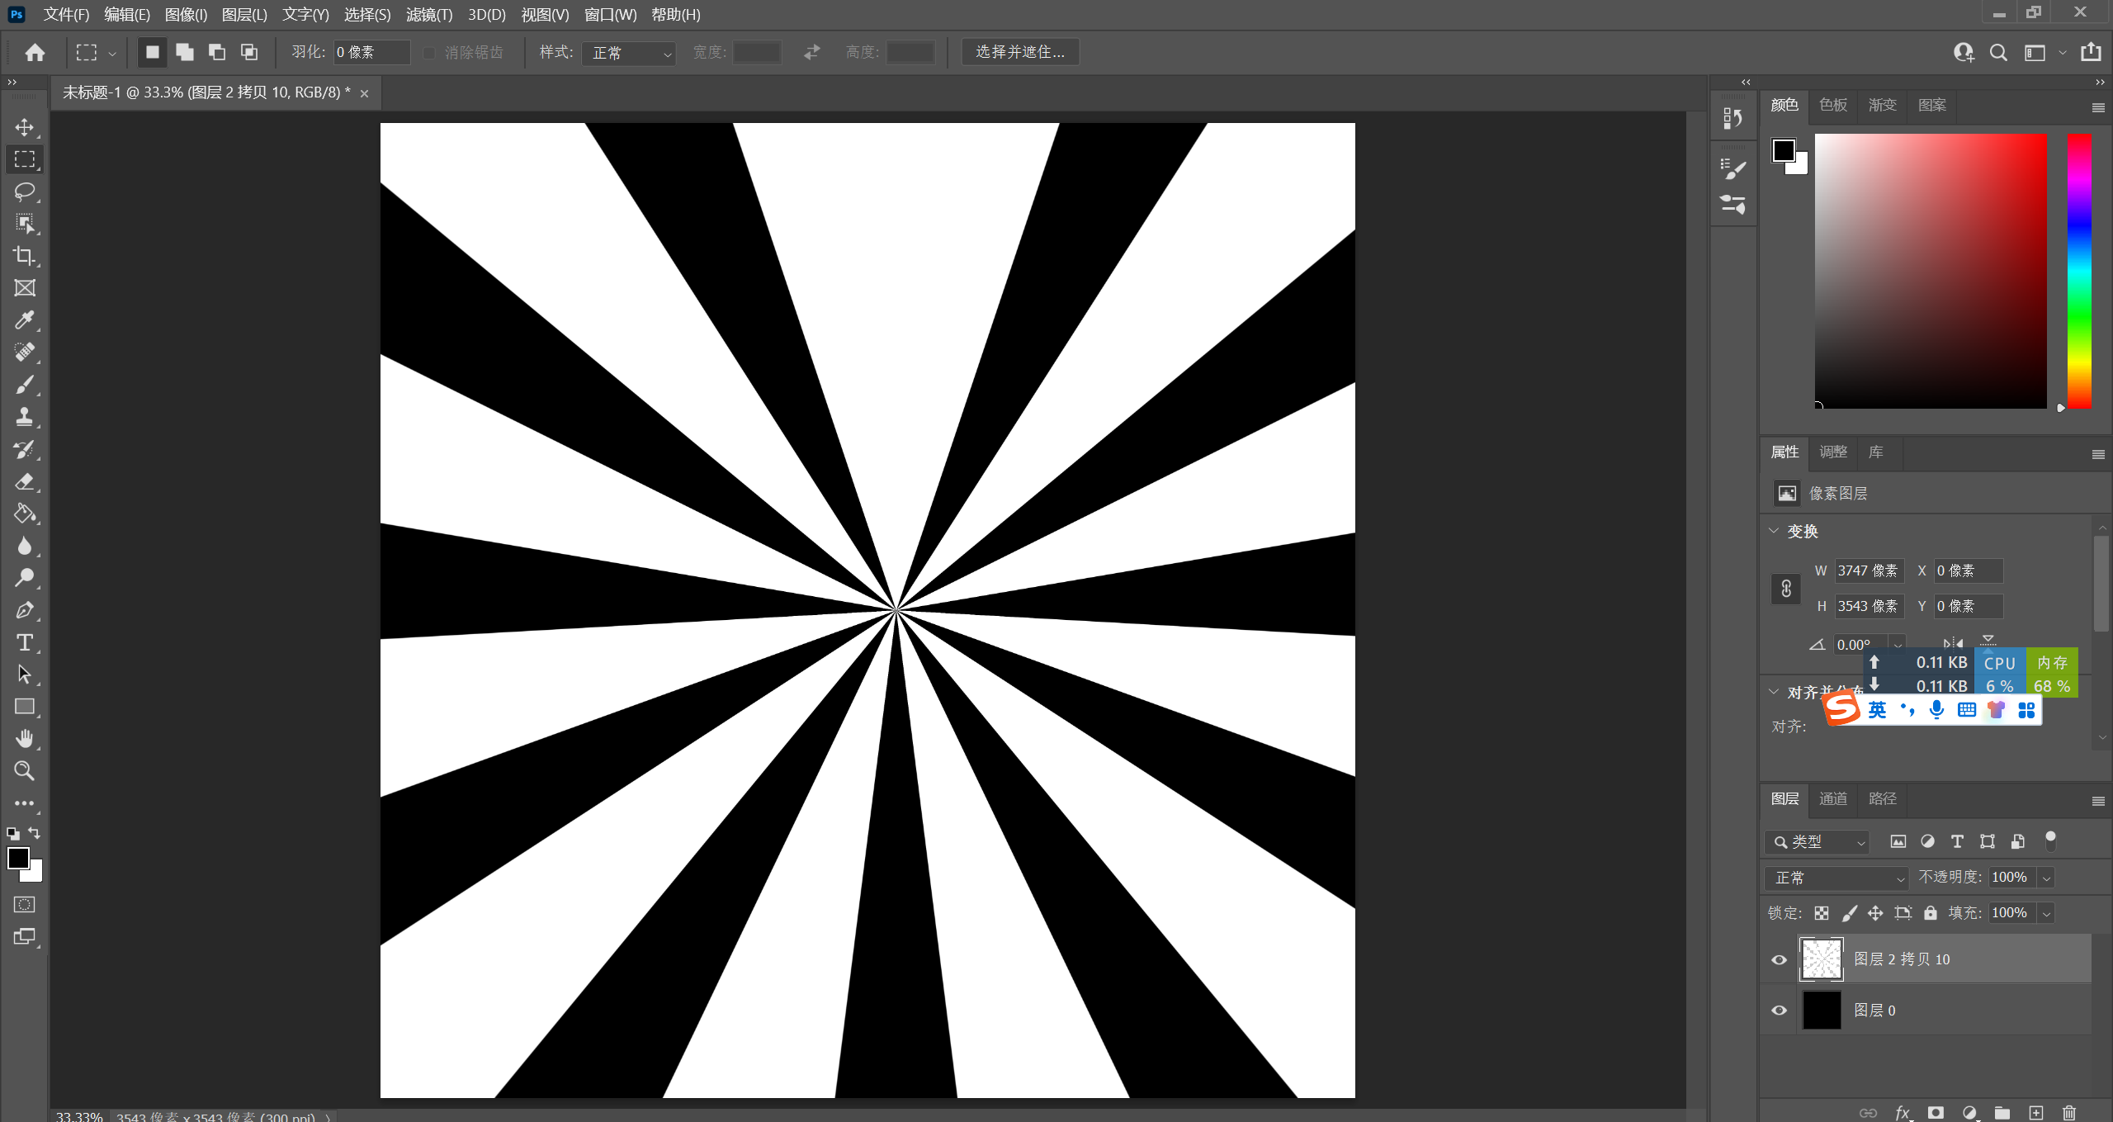Image resolution: width=2113 pixels, height=1122 pixels.
Task: Select the Eyedropper tool
Action: tap(24, 320)
